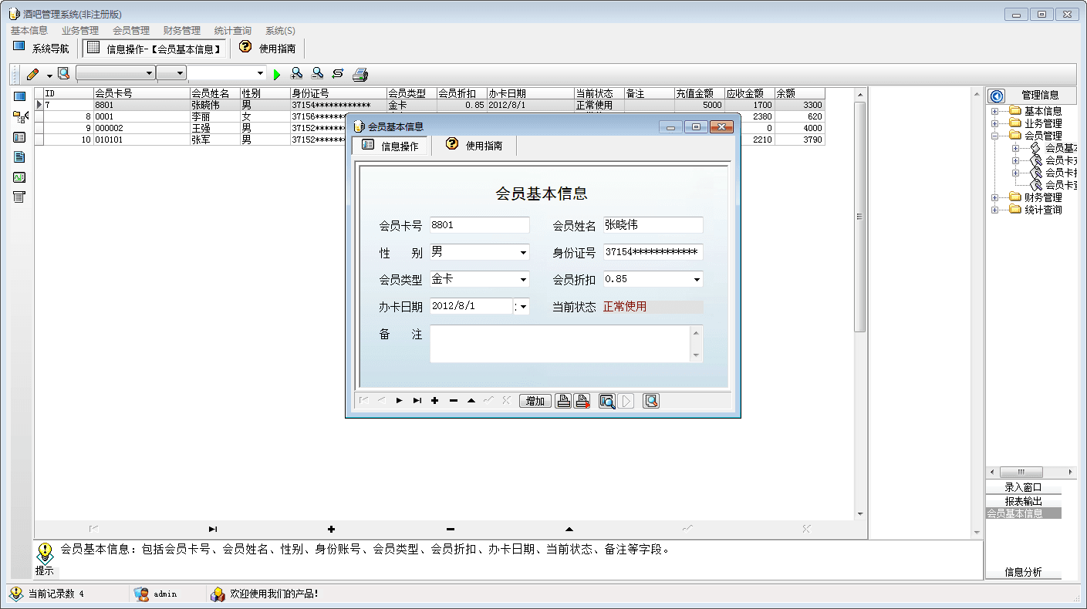Click the pencil edit icon in the toolbar
This screenshot has width=1087, height=609.
32,74
